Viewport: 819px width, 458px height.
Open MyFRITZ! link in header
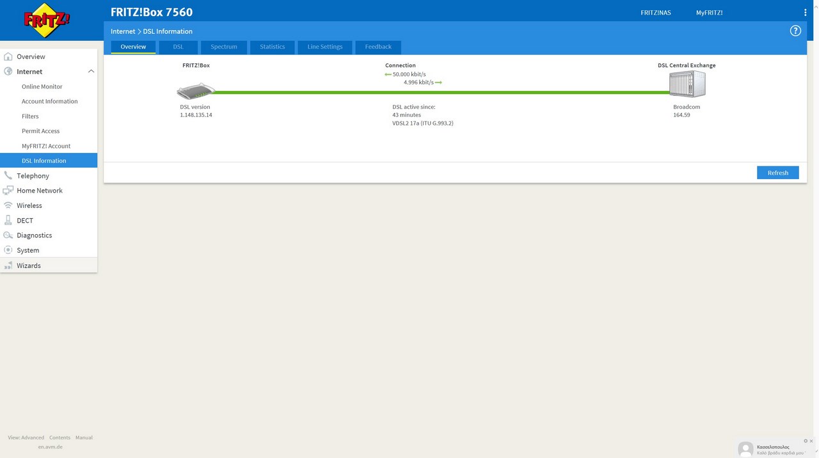click(x=710, y=13)
